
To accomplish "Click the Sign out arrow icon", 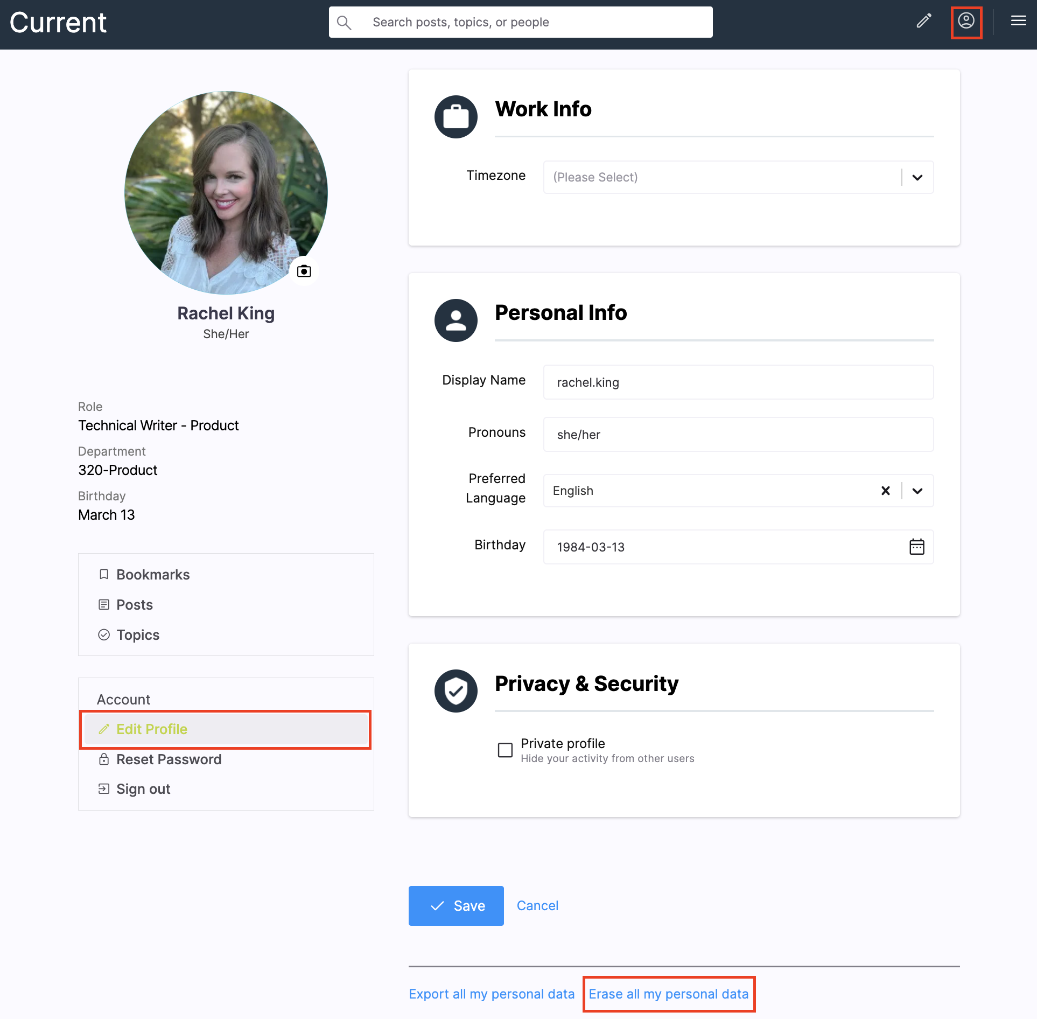I will point(104,789).
